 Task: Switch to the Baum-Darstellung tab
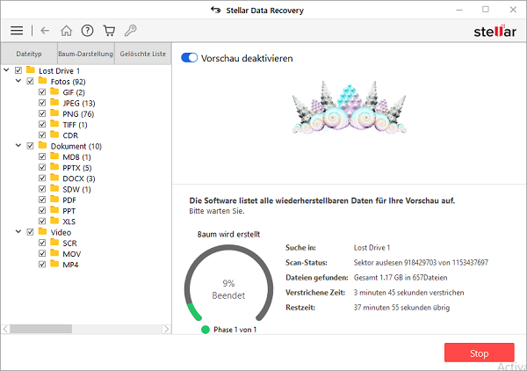tap(86, 54)
